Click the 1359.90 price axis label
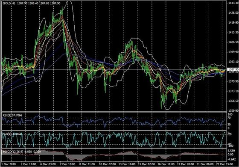Image resolution: width=239 pixels, height=167 pixels. tap(233, 110)
